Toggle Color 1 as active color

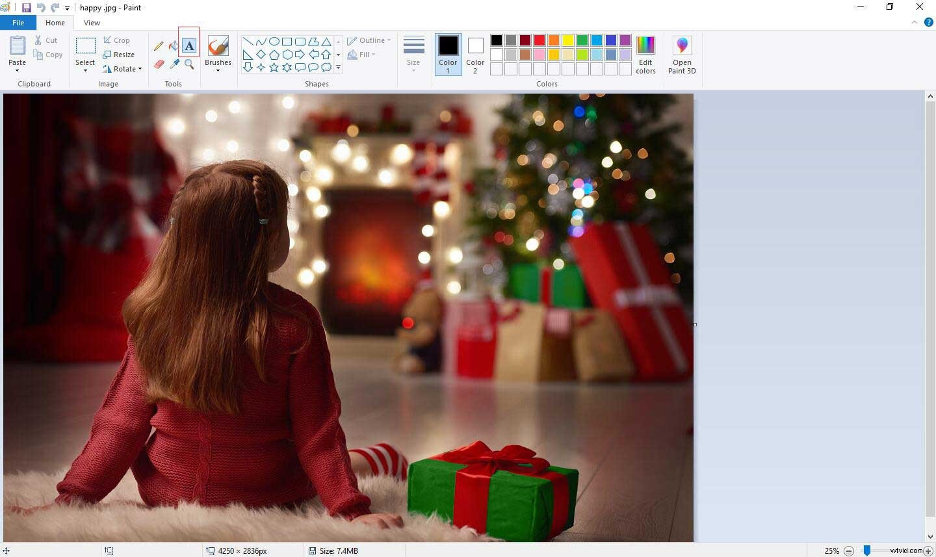pyautogui.click(x=448, y=55)
